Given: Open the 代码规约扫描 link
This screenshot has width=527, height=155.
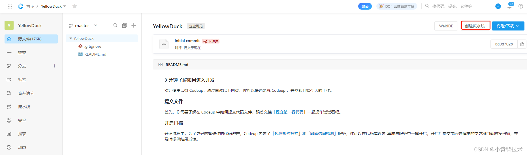Looking at the screenshot, I should click(x=287, y=134).
